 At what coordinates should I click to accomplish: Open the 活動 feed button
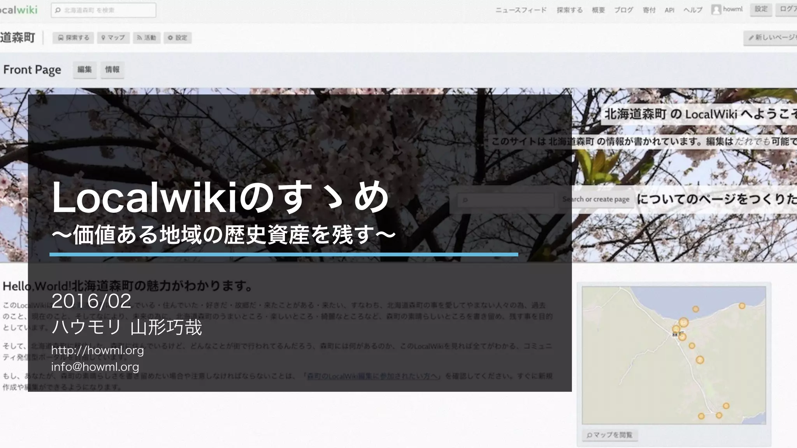[147, 38]
